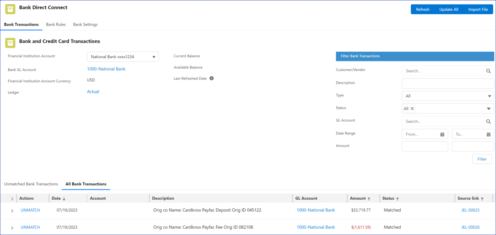Open the Financial Institution Account dropdown
496x235 pixels.
point(123,57)
